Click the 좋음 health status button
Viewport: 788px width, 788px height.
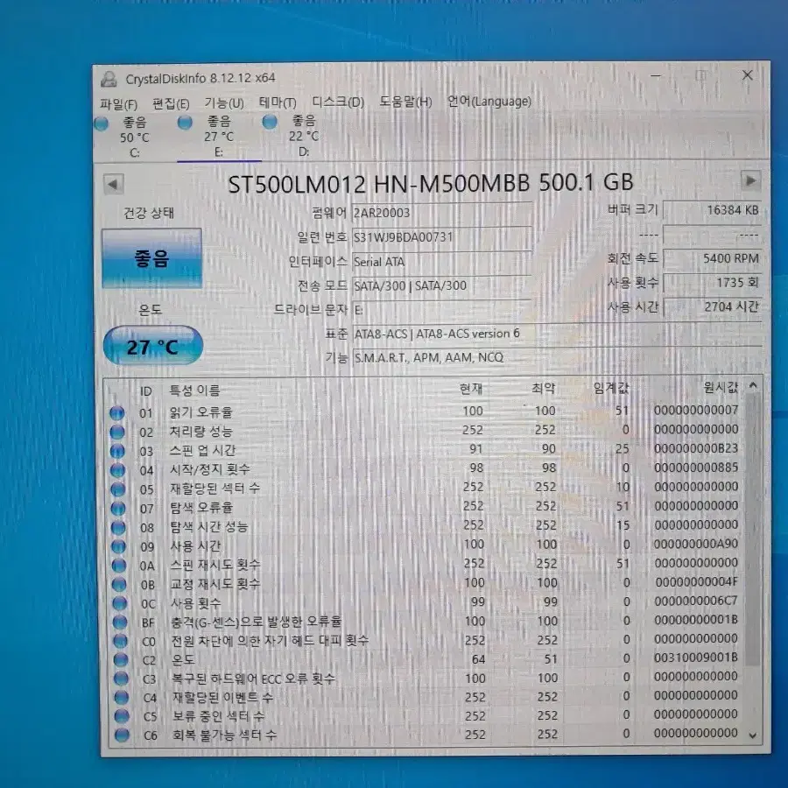151,258
